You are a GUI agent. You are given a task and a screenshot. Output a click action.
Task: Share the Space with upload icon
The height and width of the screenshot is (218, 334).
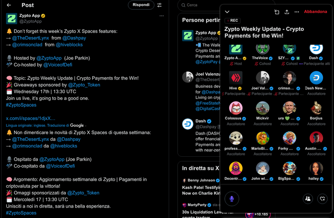coord(287,12)
